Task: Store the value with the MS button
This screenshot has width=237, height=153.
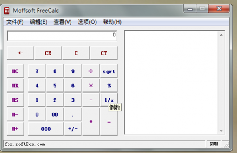Action: [x=15, y=100]
